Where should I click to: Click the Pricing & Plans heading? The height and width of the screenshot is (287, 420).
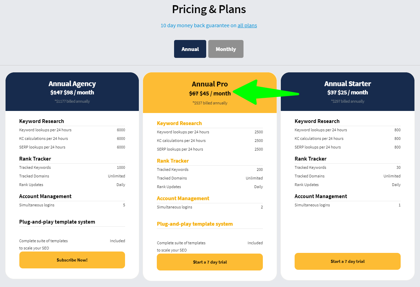coord(209,9)
